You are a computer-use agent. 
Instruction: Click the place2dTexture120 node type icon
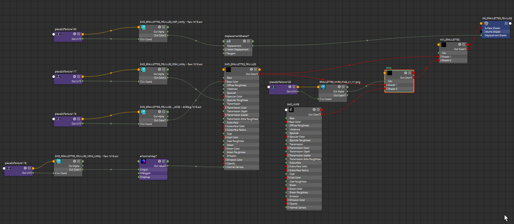tap(59, 34)
